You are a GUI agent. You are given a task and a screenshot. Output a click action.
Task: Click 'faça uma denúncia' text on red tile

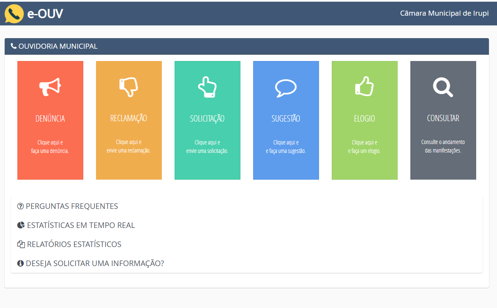pos(50,151)
